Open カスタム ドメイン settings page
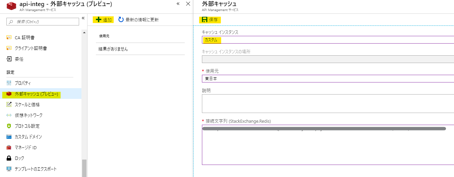 28,137
